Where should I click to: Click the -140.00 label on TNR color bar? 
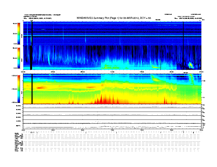(14, 89)
